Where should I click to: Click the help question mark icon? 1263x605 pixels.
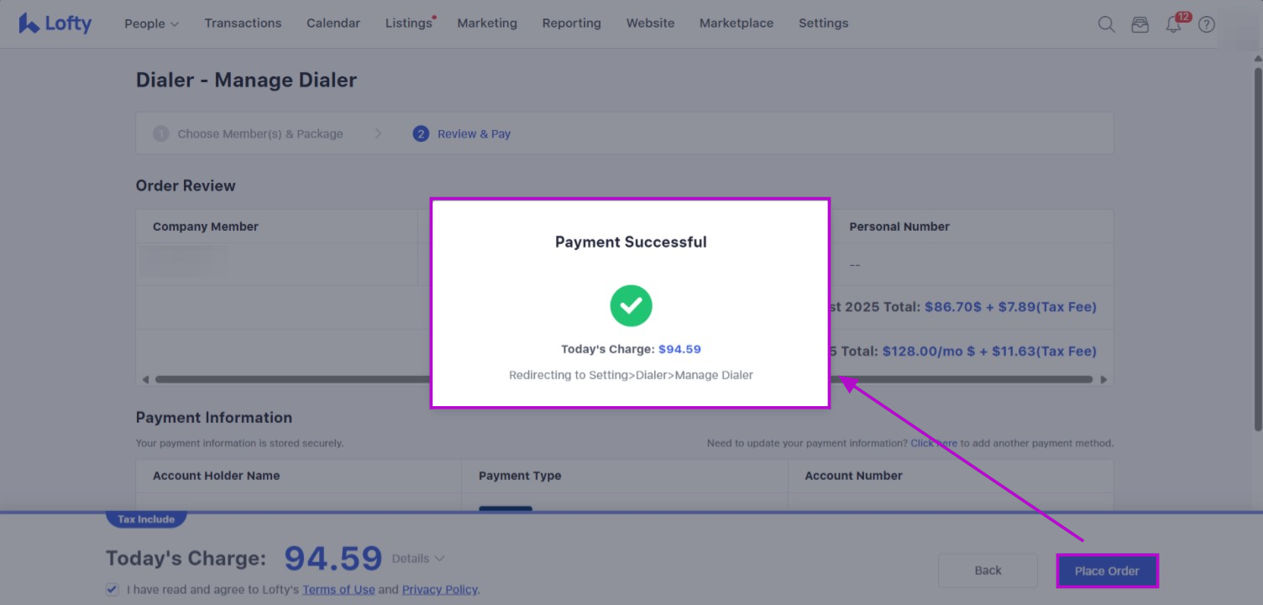(1207, 24)
